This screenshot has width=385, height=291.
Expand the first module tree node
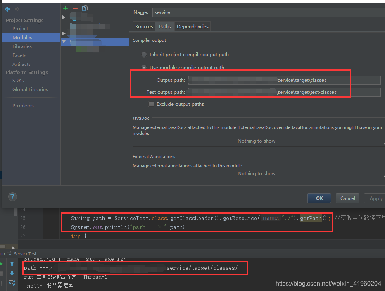64,17
